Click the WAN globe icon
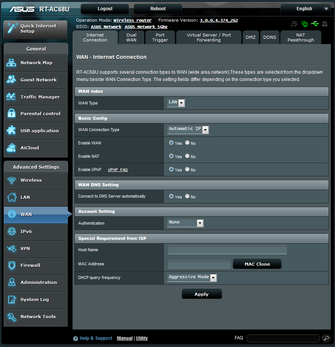The width and height of the screenshot is (335, 347). 12,214
